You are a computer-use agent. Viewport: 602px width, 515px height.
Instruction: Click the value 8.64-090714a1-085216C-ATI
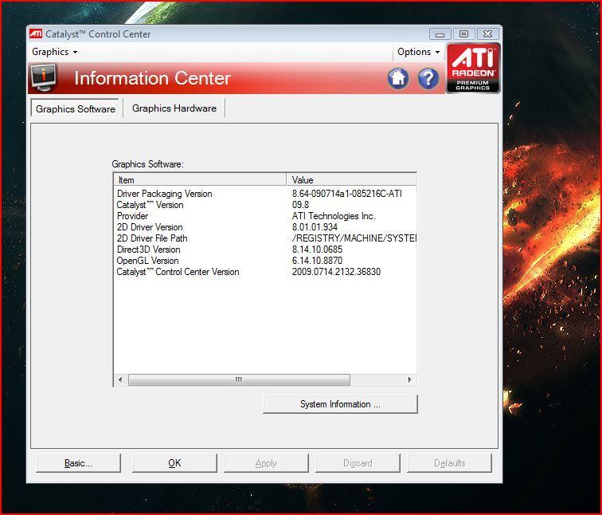coord(346,194)
